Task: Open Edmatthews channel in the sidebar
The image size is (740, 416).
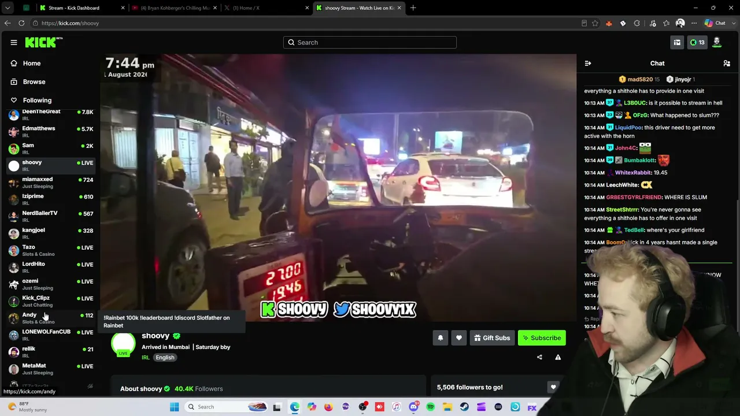Action: pyautogui.click(x=51, y=131)
